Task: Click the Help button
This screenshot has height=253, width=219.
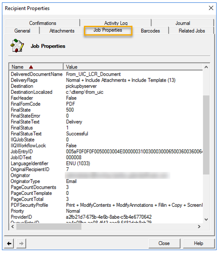Action: (x=199, y=243)
